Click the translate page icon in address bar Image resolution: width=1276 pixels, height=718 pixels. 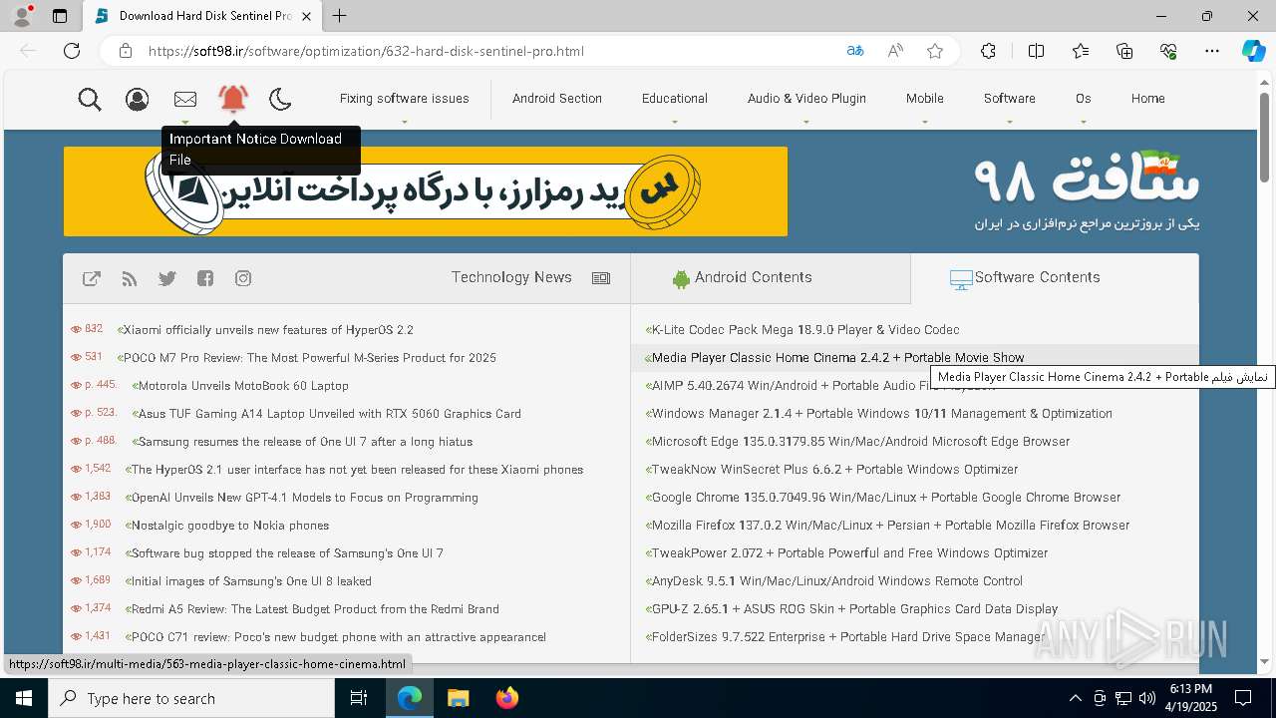coord(855,51)
